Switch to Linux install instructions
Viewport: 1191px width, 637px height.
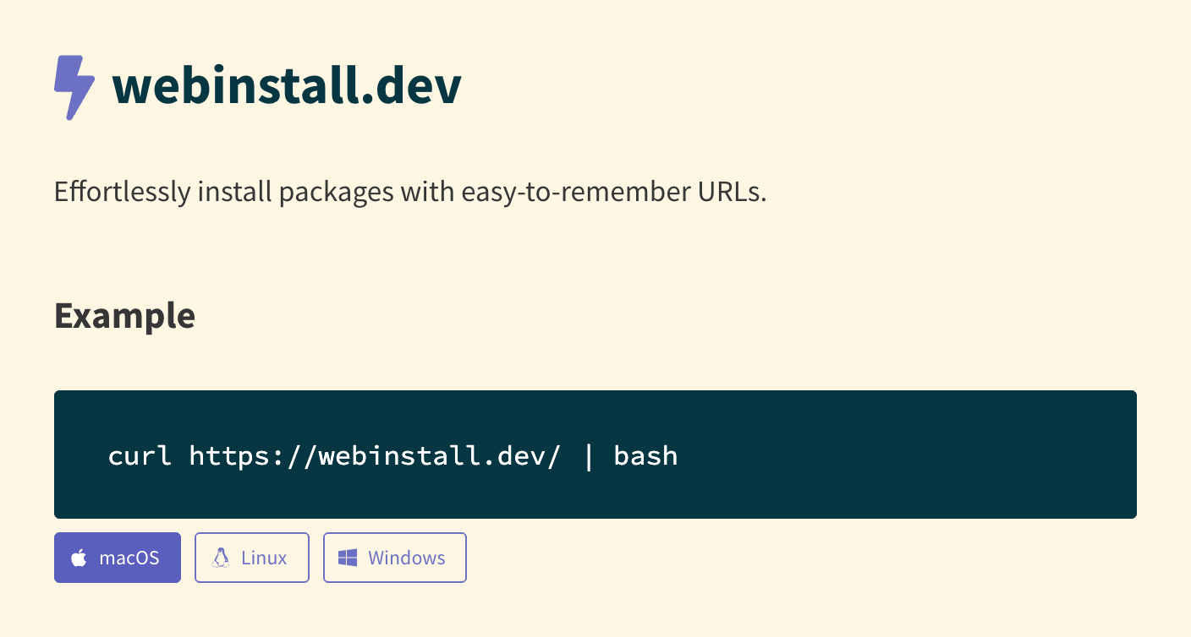(251, 557)
